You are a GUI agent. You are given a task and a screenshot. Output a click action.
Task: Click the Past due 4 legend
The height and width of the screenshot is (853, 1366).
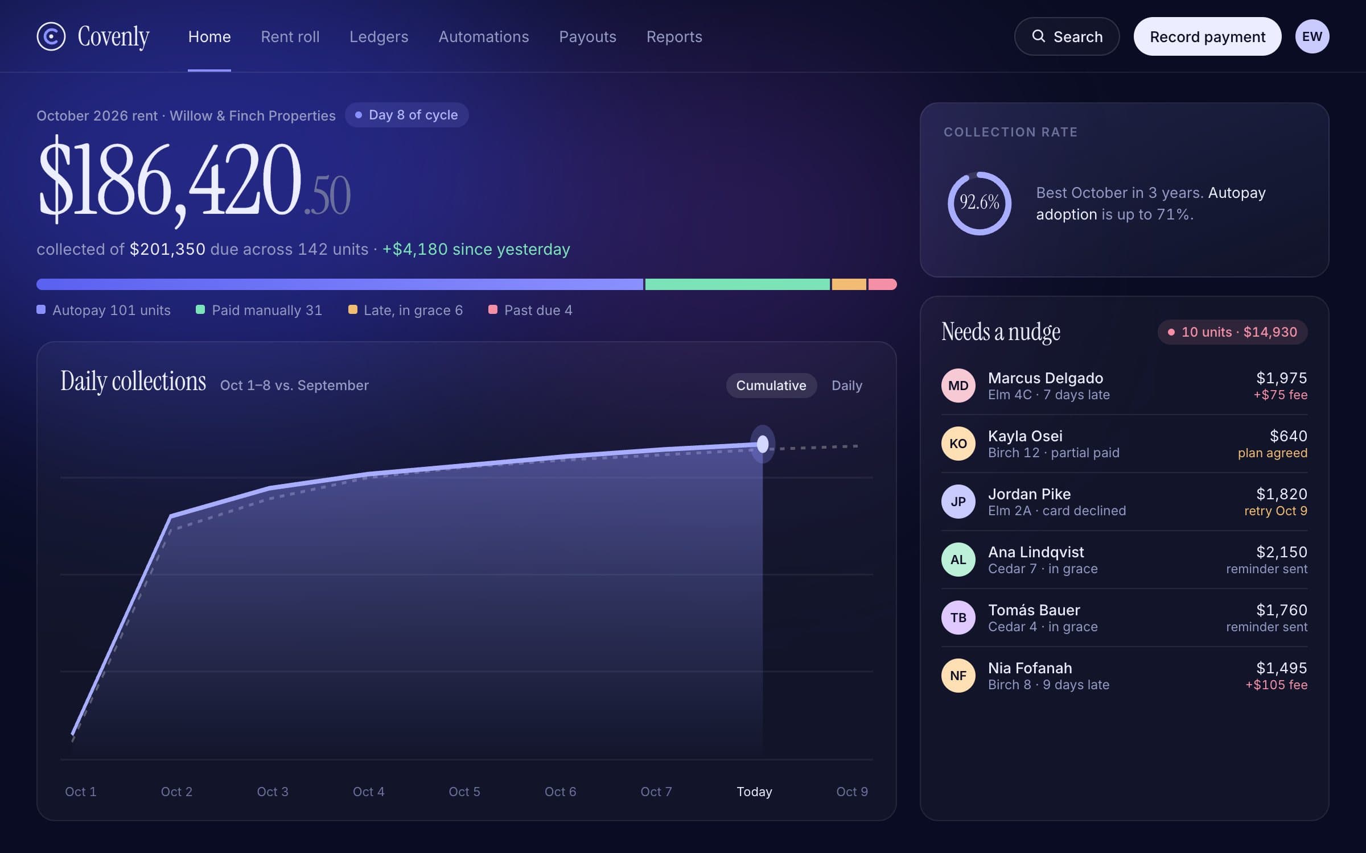tap(530, 310)
